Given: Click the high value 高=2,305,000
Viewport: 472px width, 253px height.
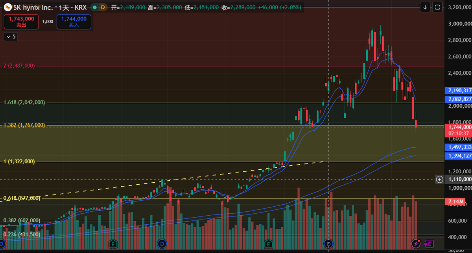Looking at the screenshot, I should pyautogui.click(x=165, y=7).
